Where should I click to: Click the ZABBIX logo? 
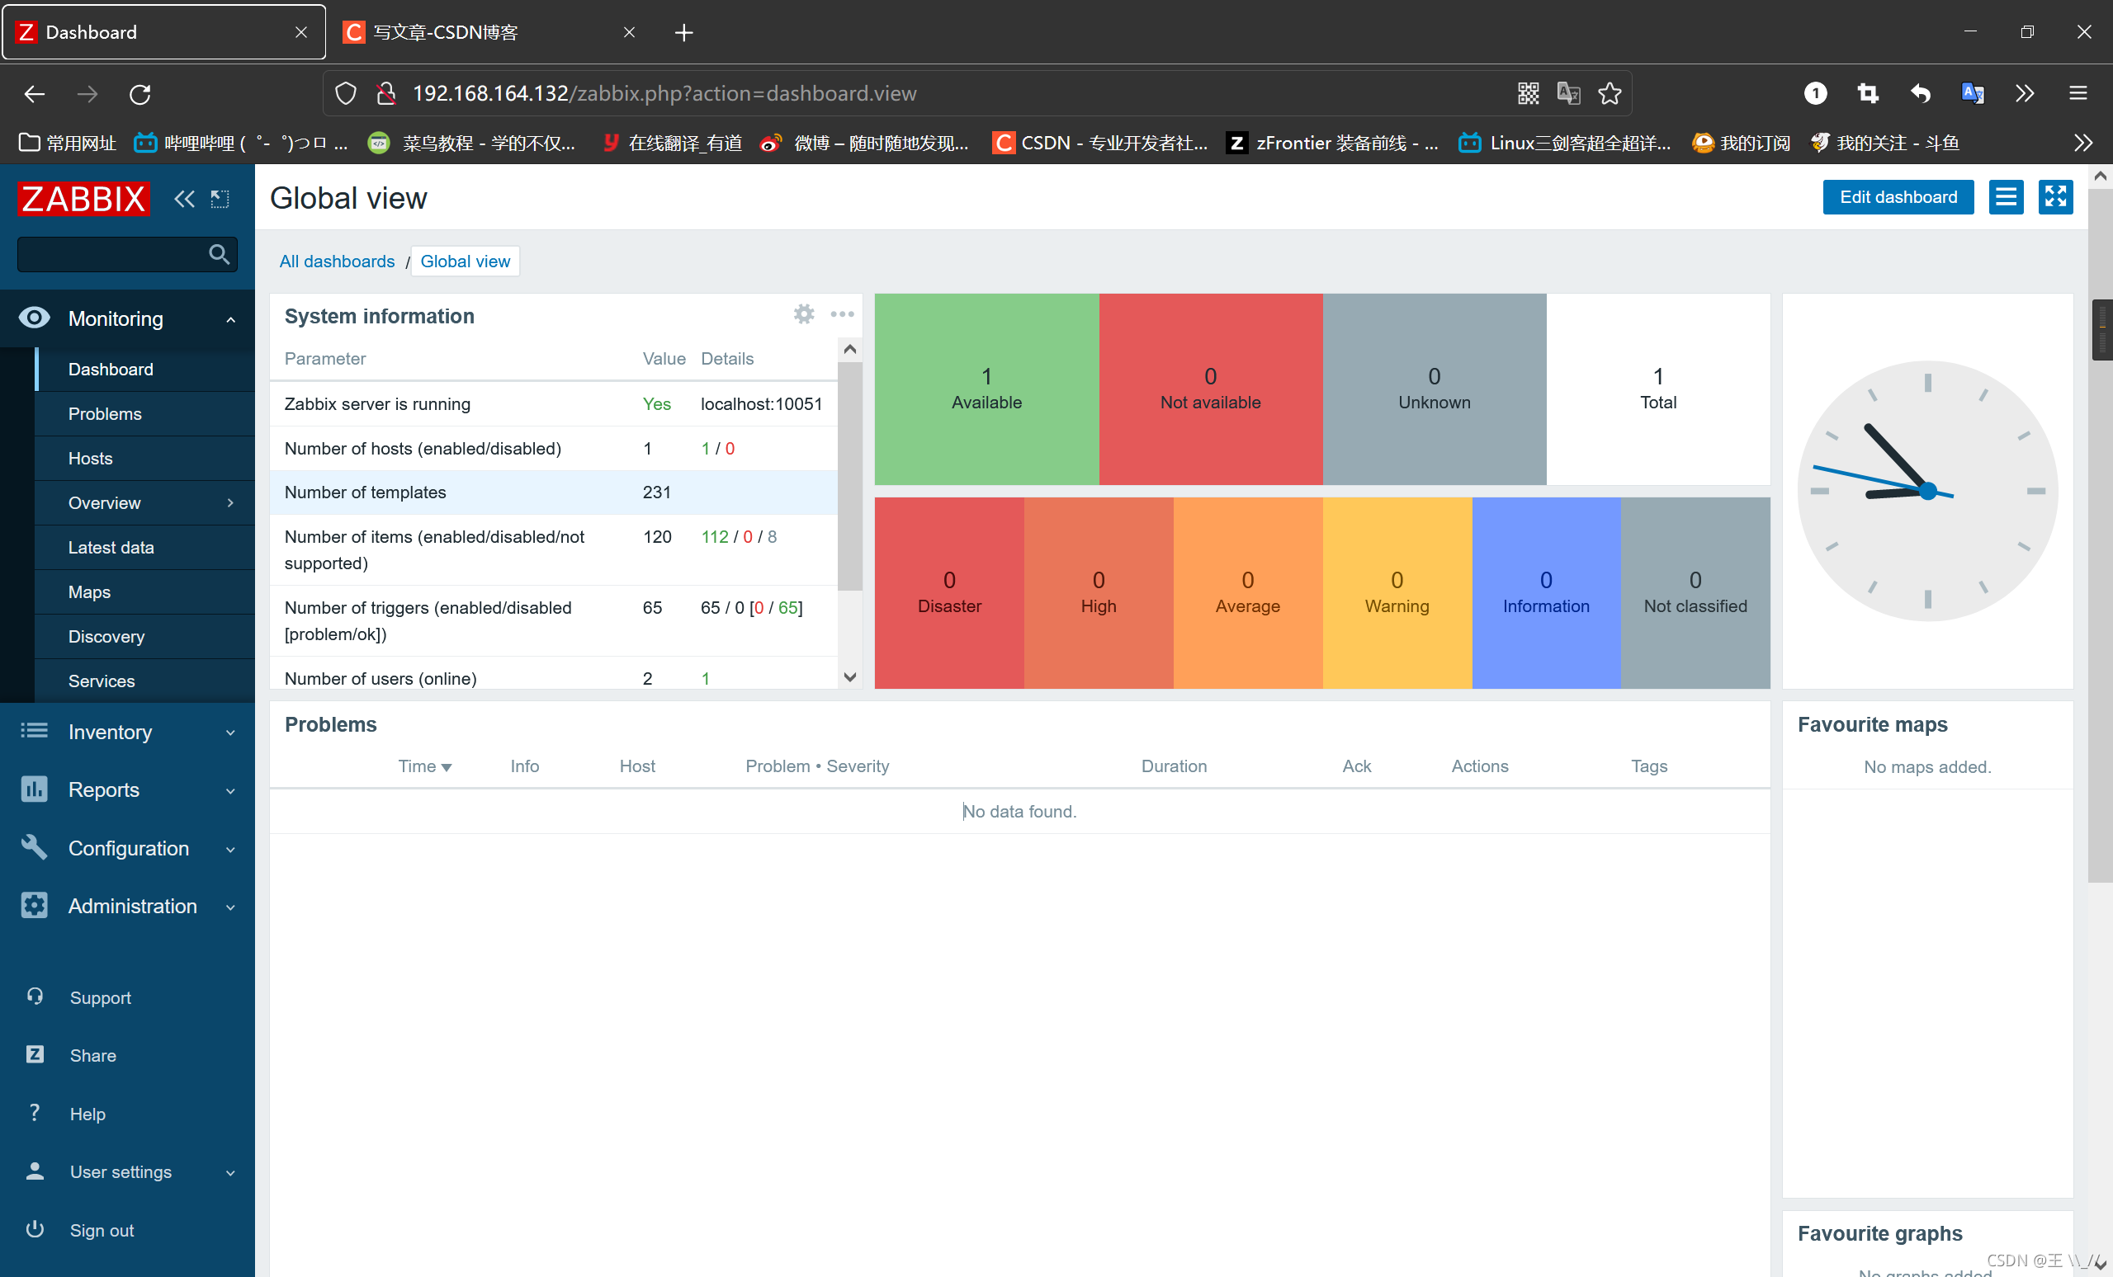[83, 199]
